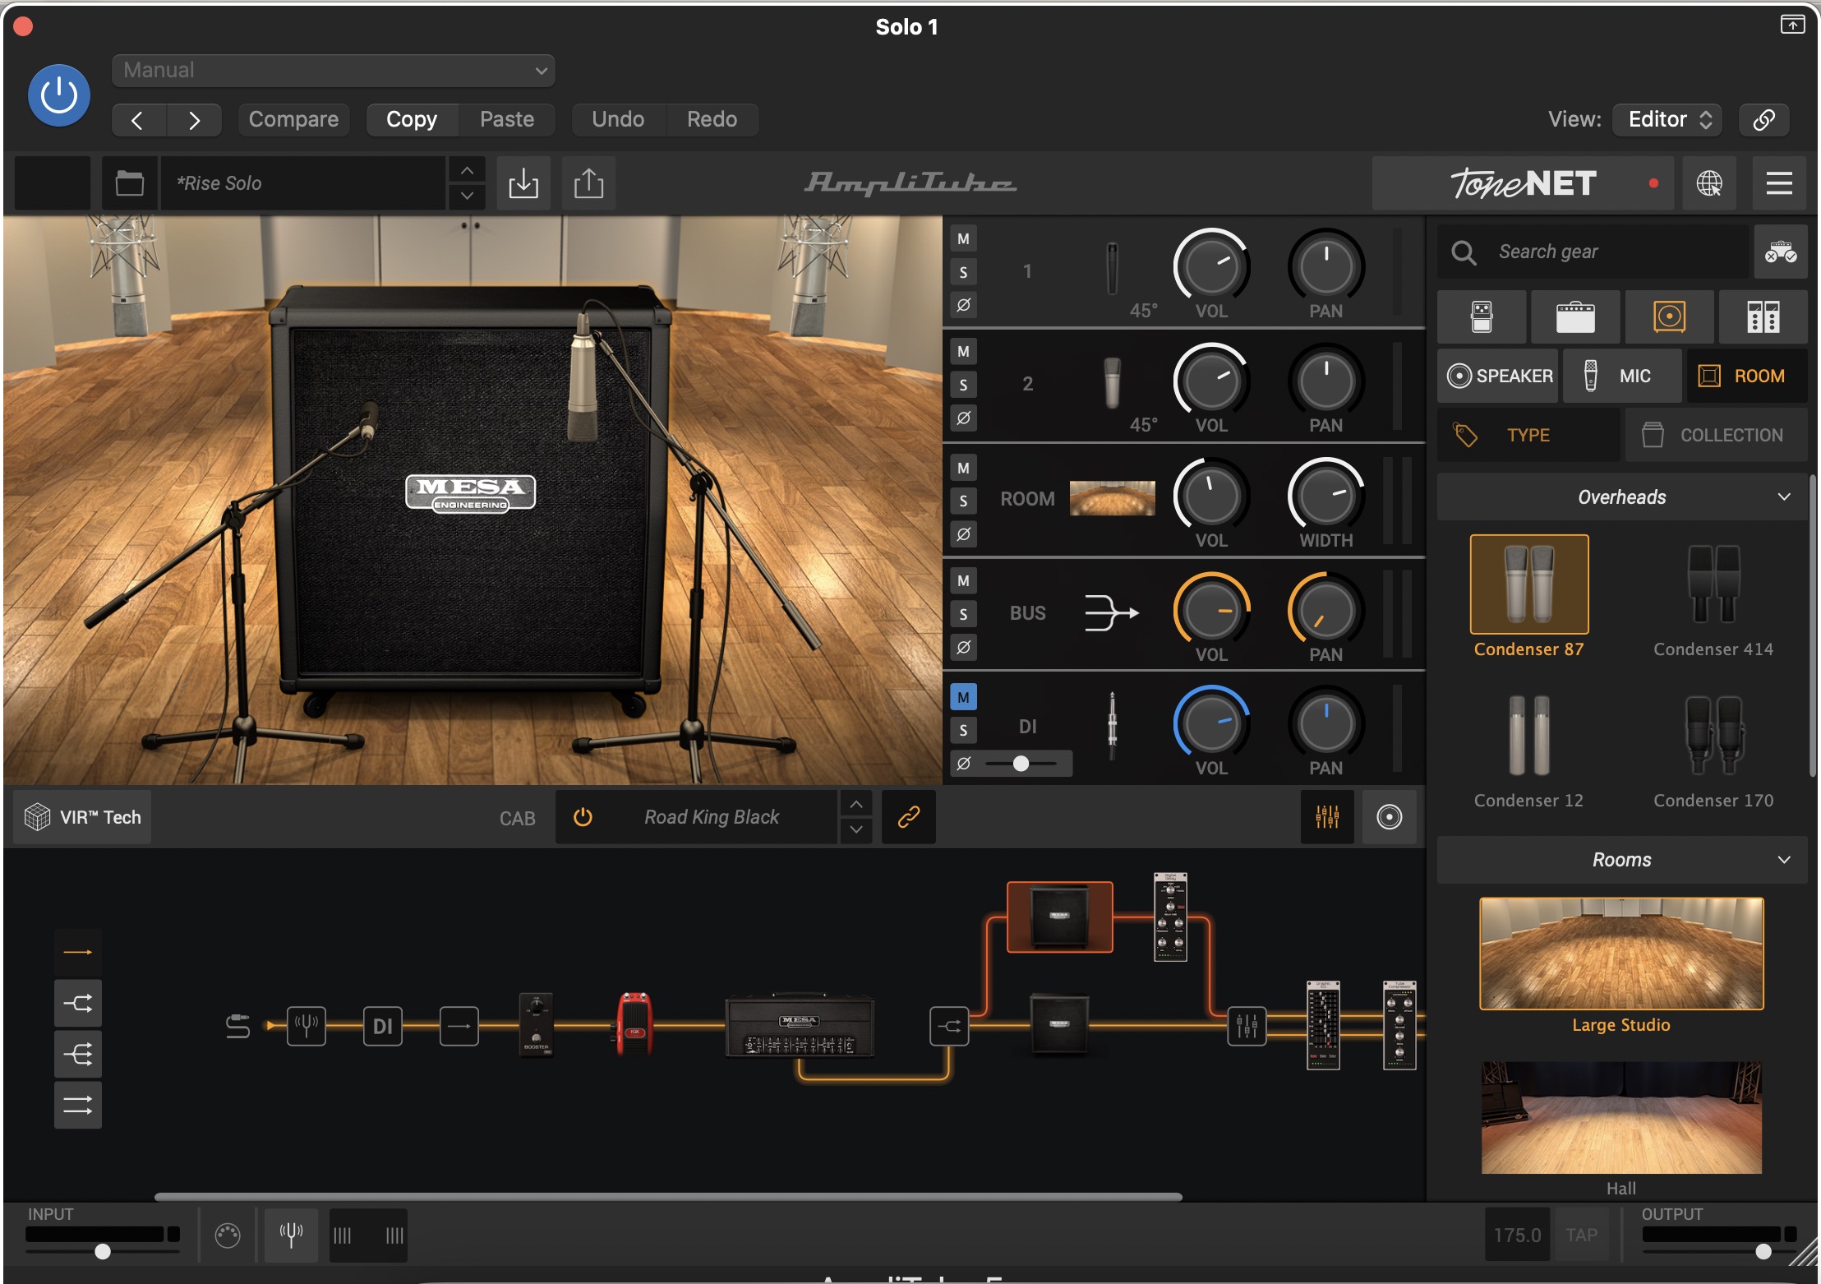Open the preset browser folder icon
1821x1284 pixels.
[129, 182]
